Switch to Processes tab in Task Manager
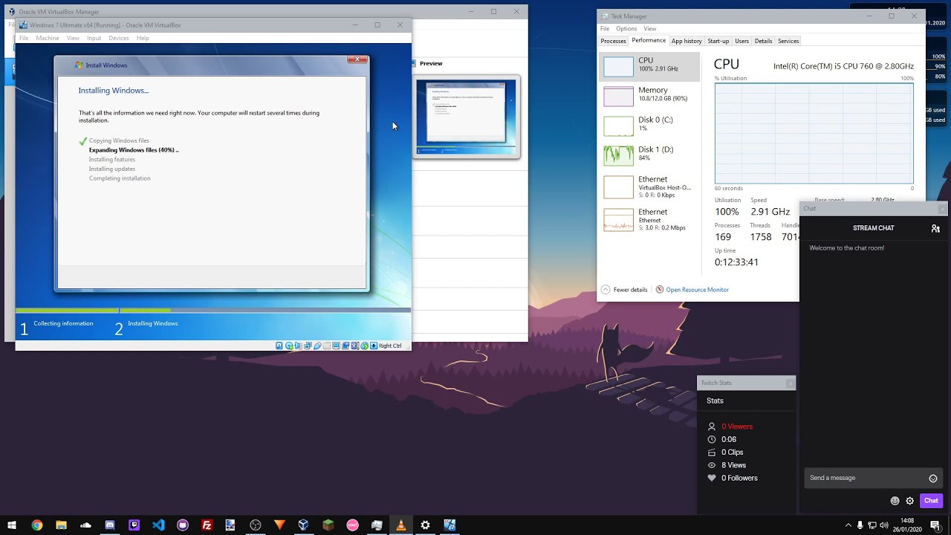 [x=613, y=41]
